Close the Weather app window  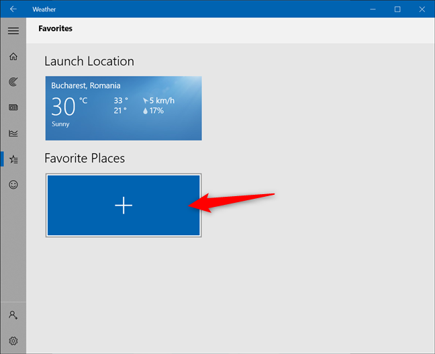(x=422, y=9)
